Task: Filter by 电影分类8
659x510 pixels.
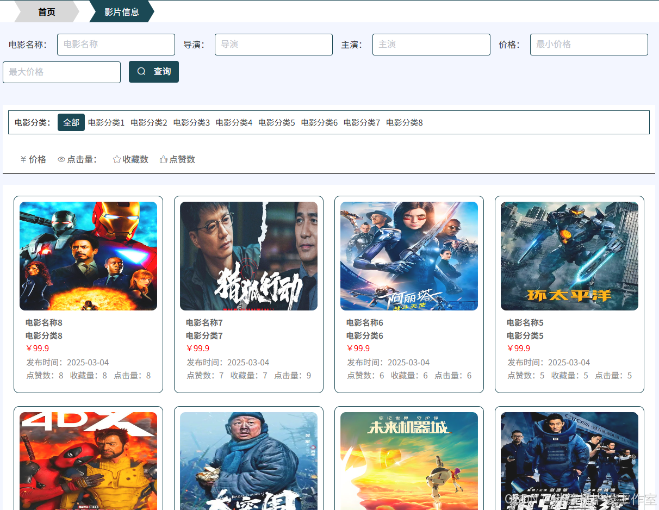Action: click(x=405, y=122)
